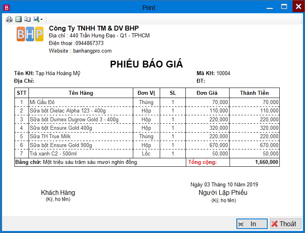Screen dimensions: 305x233
Task: Click the ĐT customer phone label
Action: [201, 81]
